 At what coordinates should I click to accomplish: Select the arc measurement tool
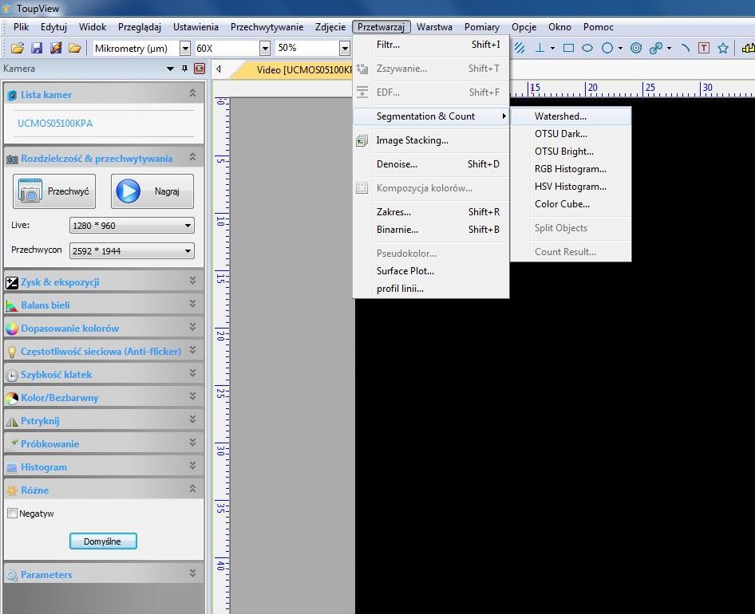click(x=685, y=48)
